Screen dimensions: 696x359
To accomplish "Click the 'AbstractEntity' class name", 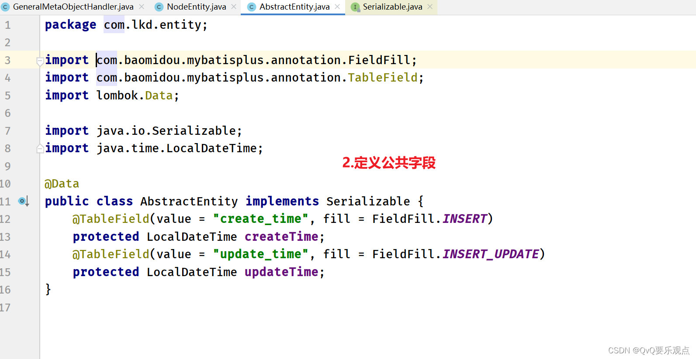I will point(189,201).
